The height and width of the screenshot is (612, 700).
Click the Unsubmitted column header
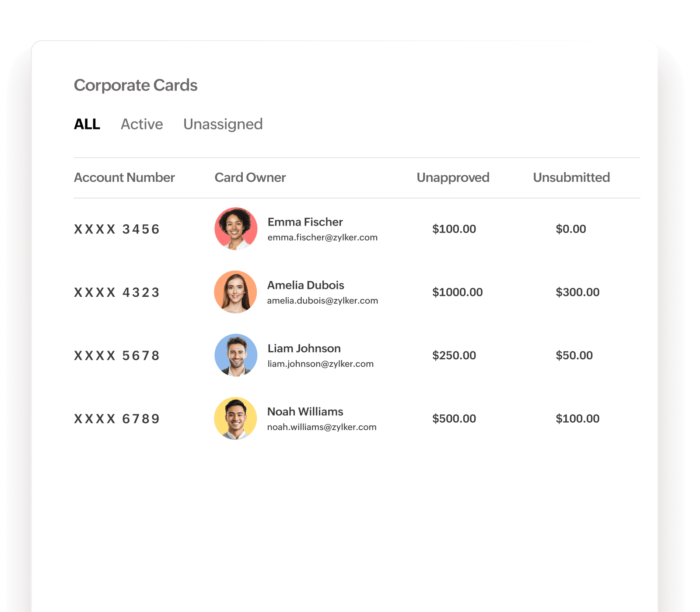tap(571, 177)
